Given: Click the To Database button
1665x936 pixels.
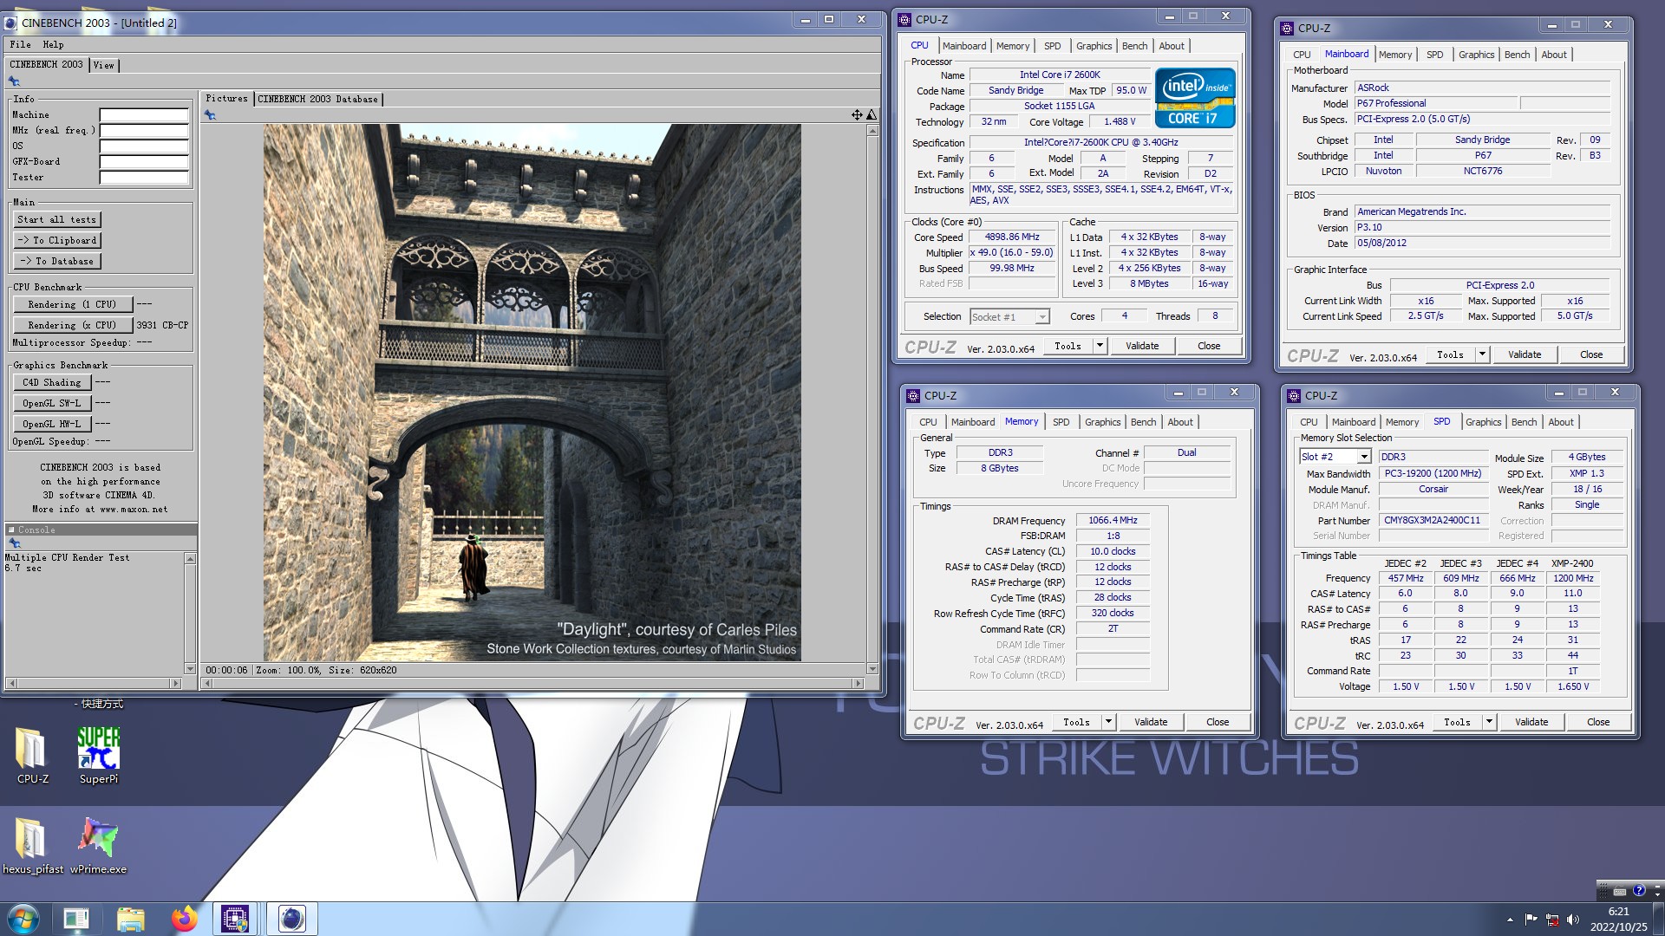Looking at the screenshot, I should [57, 262].
